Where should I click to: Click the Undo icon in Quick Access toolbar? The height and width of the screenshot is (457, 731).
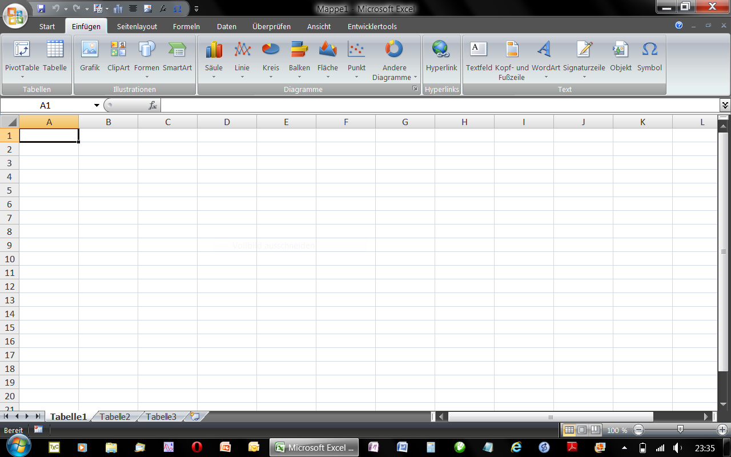pos(55,9)
